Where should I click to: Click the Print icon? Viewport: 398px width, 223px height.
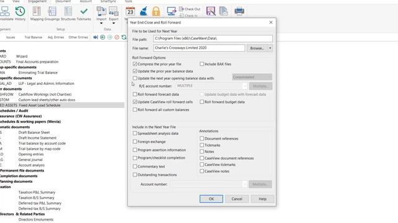click(x=239, y=11)
